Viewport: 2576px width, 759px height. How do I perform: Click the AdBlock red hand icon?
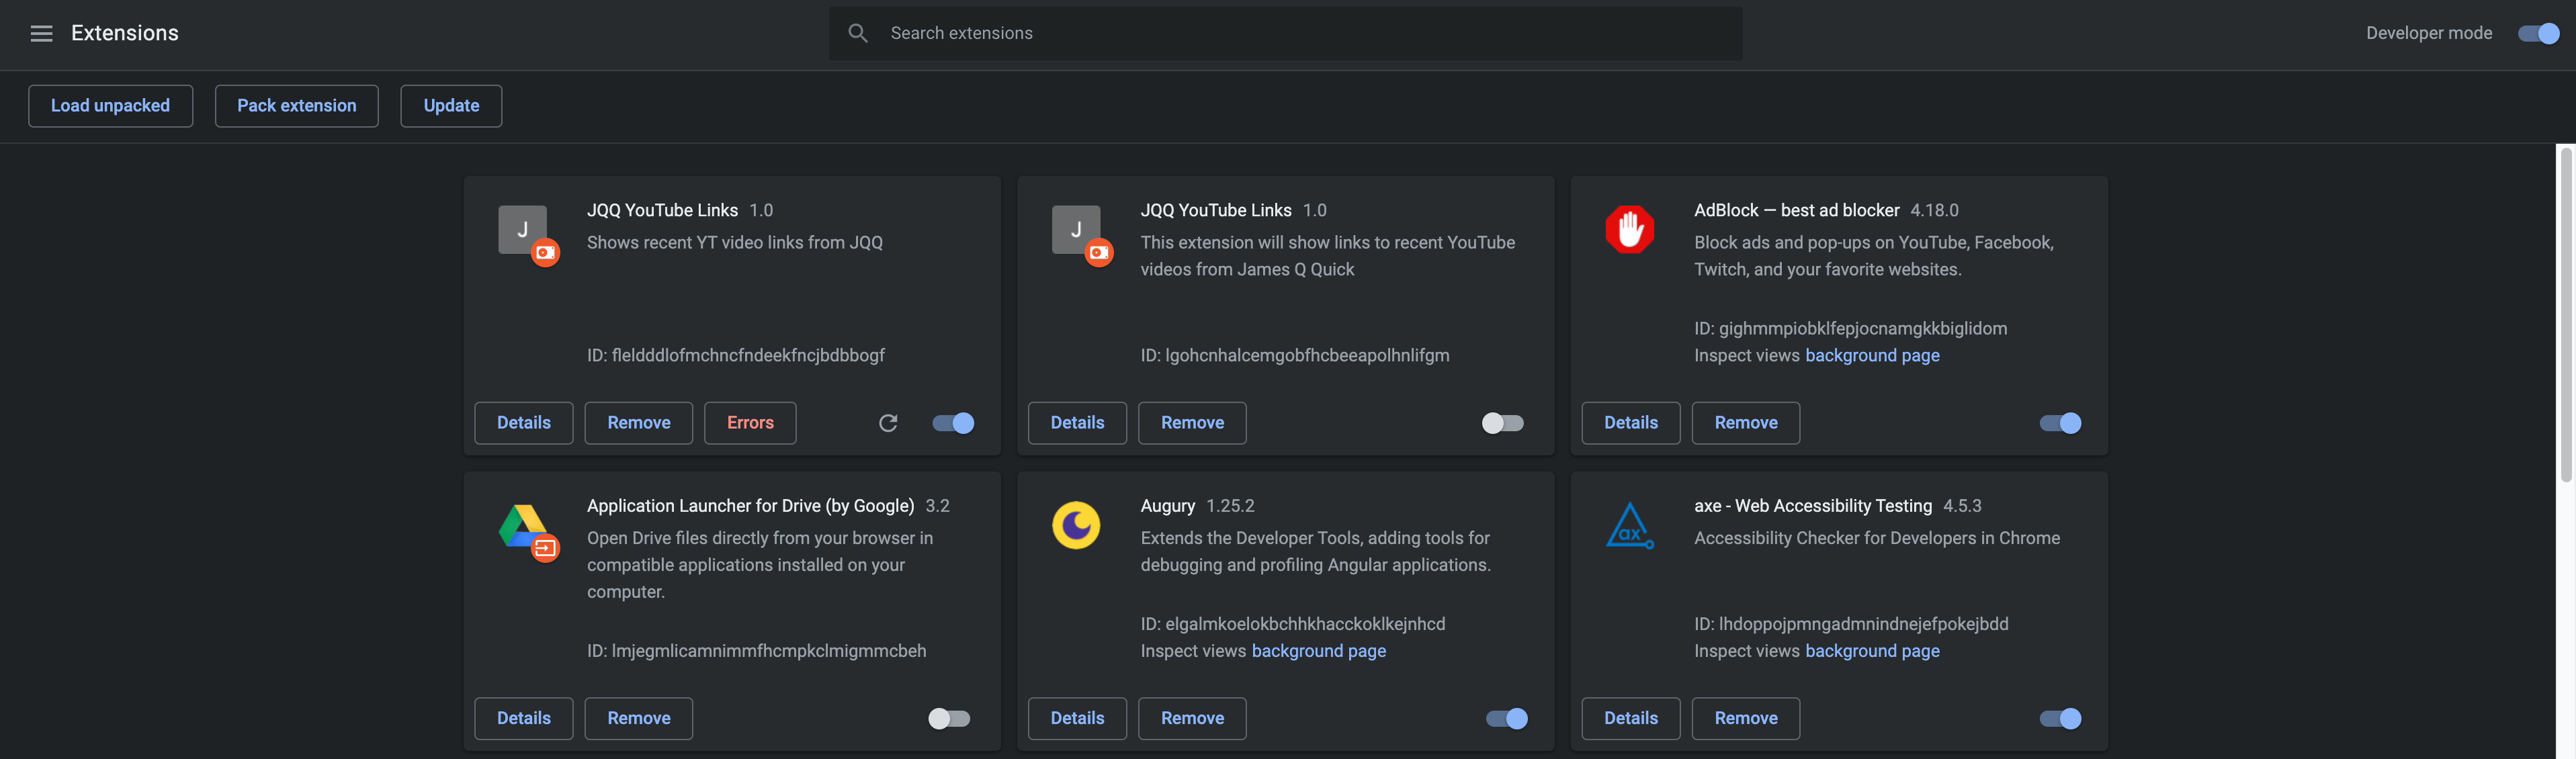[x=1629, y=229]
